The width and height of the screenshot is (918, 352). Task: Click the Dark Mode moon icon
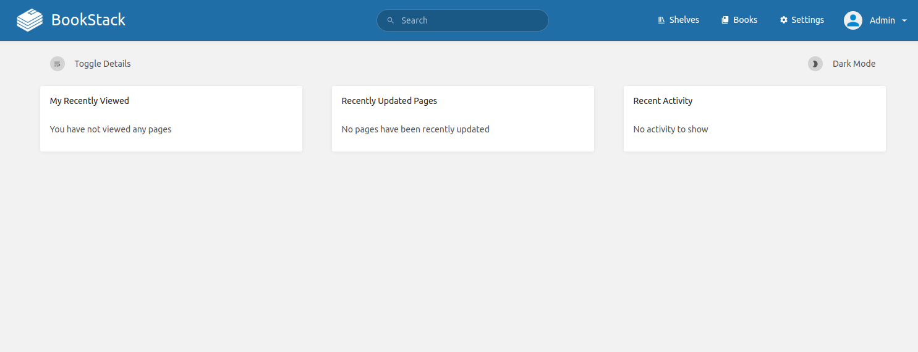point(815,64)
